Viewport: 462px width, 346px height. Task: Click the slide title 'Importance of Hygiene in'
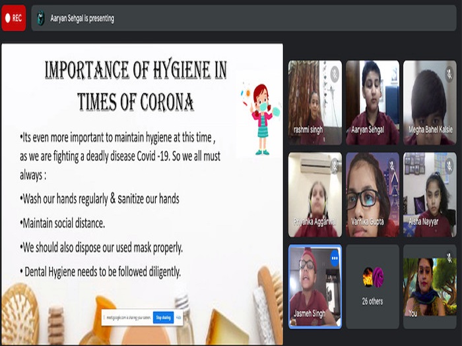click(x=135, y=71)
